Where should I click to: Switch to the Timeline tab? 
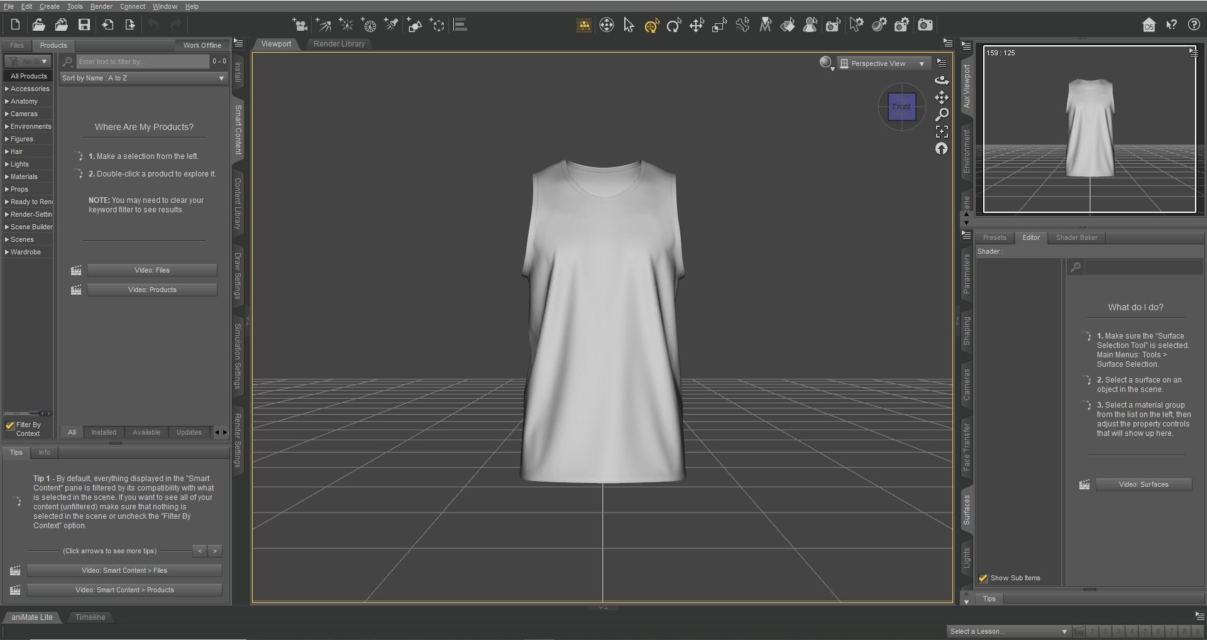coord(90,617)
